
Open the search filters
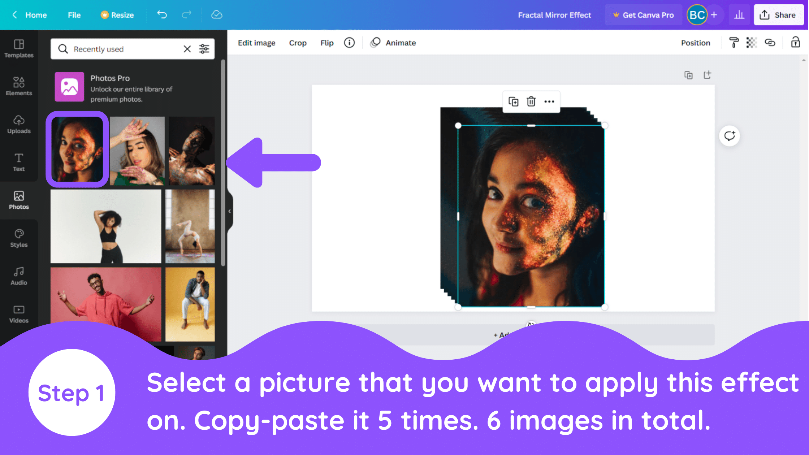(204, 49)
